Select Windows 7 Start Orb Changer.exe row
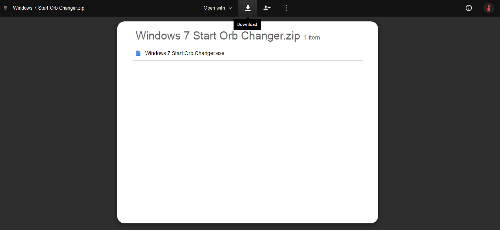The image size is (500, 230). click(x=248, y=53)
